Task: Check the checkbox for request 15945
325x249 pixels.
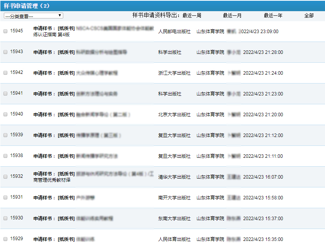Action: tap(5, 31)
